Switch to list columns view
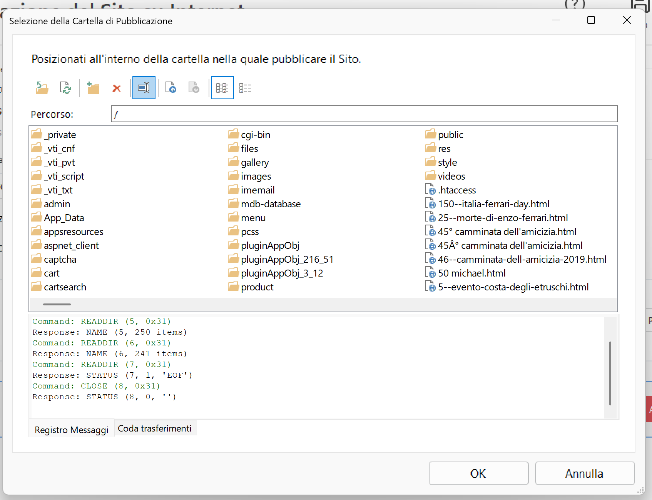The image size is (652, 500). pyautogui.click(x=222, y=88)
